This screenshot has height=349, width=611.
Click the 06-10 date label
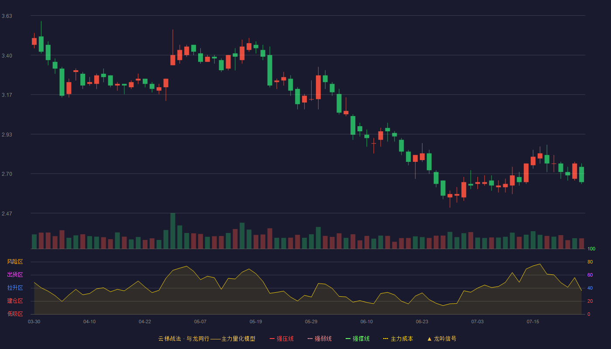click(367, 322)
